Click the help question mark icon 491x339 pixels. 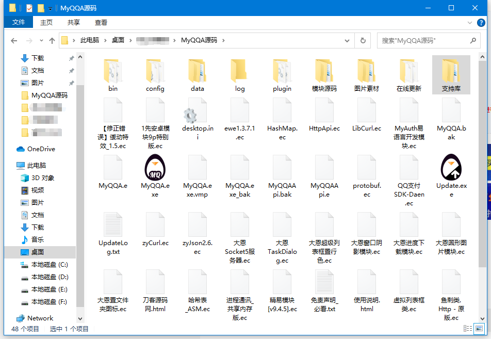coord(481,22)
